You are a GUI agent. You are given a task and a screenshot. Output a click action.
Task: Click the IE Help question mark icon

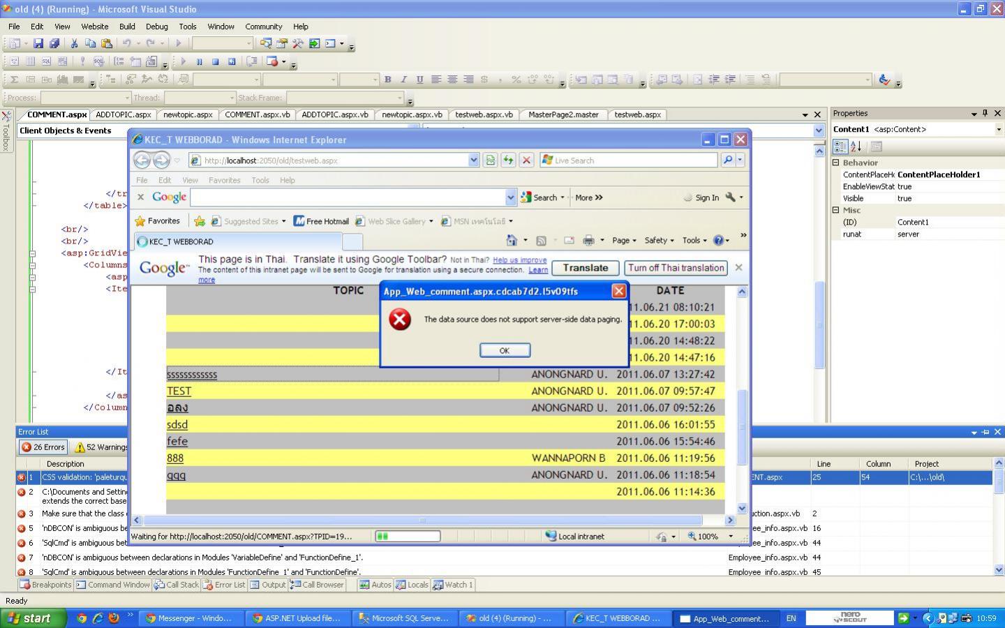pos(718,241)
